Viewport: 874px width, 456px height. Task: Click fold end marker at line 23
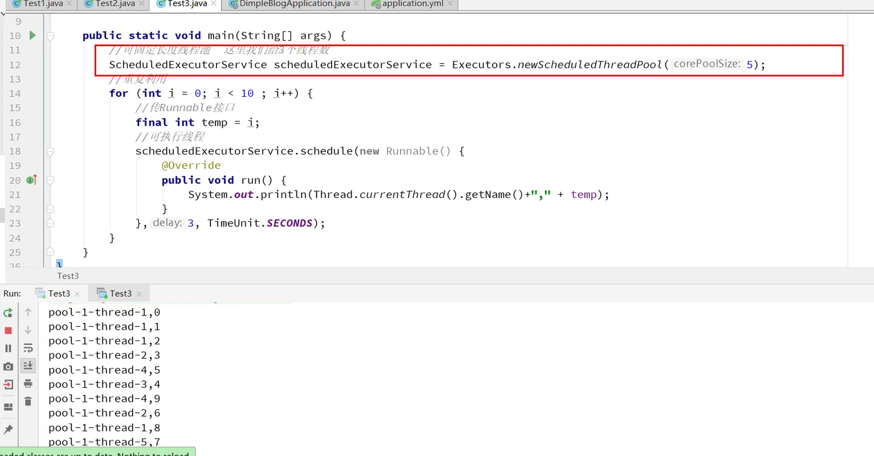[x=51, y=223]
